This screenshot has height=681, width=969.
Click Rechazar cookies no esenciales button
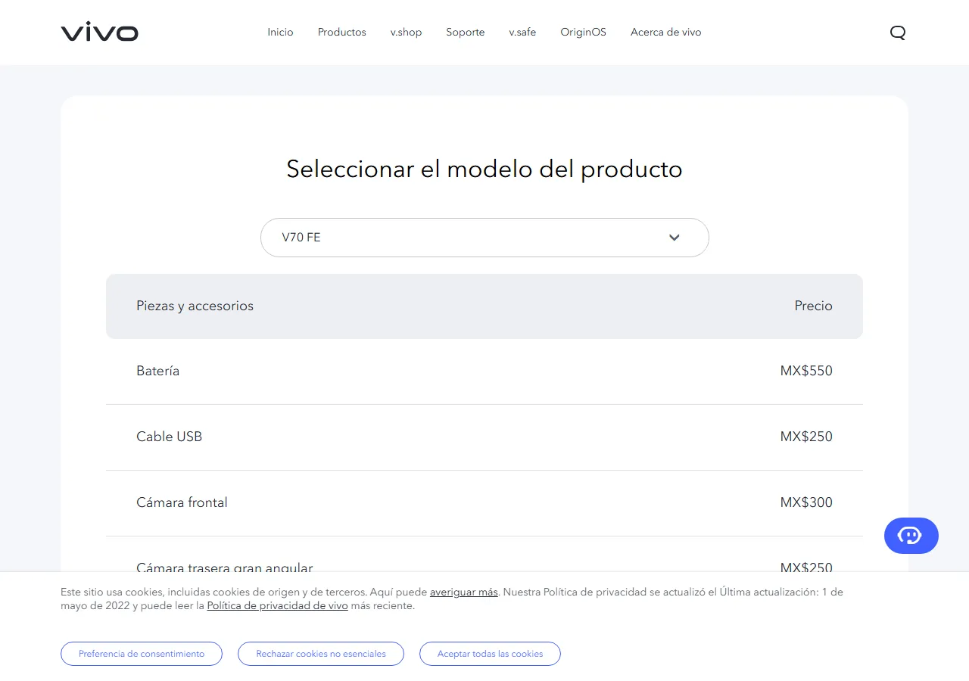pos(321,654)
